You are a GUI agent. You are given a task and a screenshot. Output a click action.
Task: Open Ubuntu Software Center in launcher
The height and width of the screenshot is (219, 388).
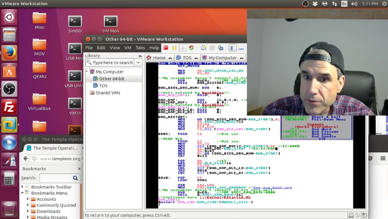tap(10, 71)
